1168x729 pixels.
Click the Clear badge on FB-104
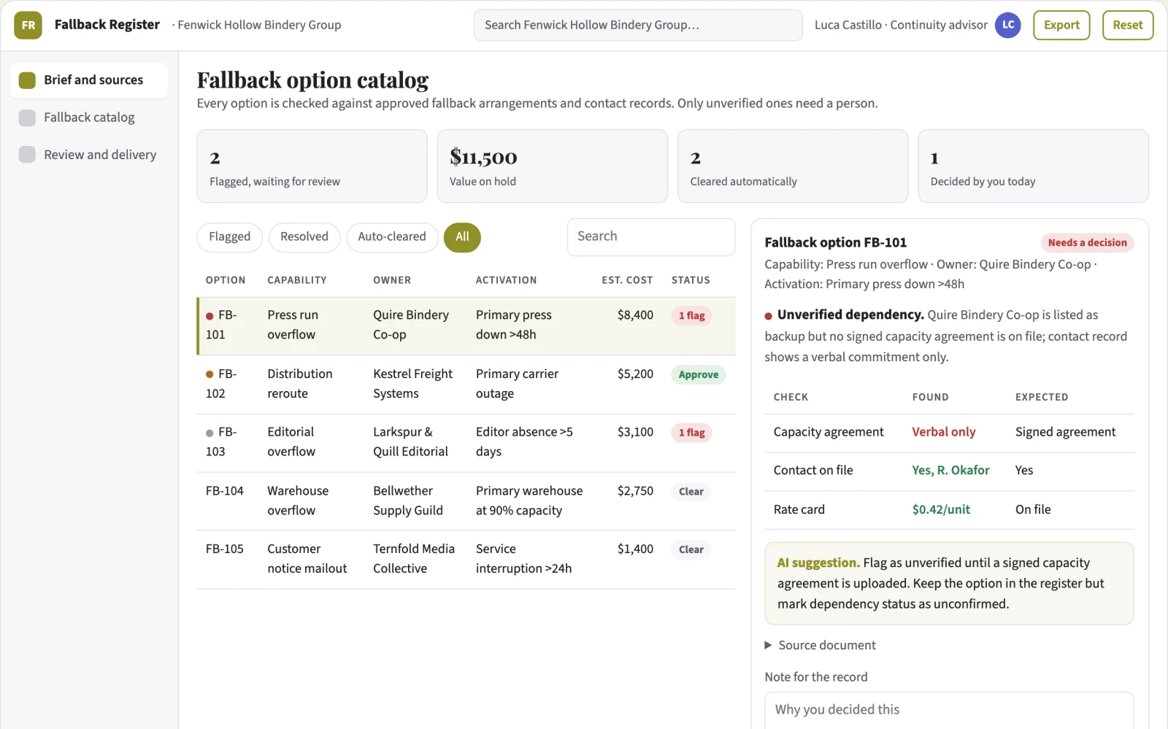[691, 492]
